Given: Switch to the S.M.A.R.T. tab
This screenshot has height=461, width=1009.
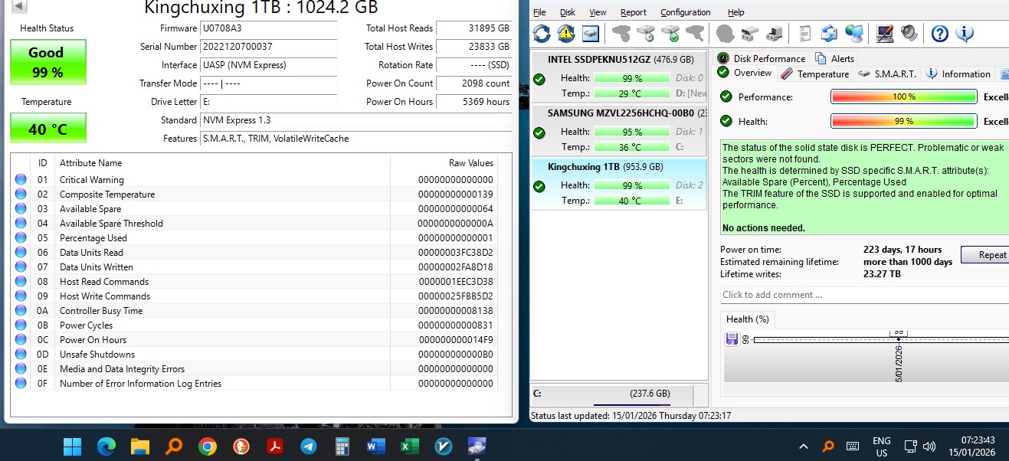Looking at the screenshot, I should point(888,74).
